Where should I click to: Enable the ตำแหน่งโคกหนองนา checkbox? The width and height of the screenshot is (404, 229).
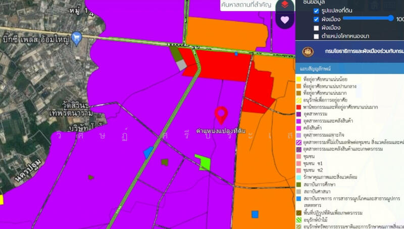[316, 36]
